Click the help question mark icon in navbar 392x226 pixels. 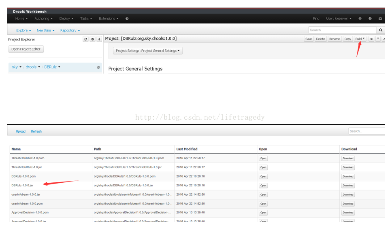(127, 19)
